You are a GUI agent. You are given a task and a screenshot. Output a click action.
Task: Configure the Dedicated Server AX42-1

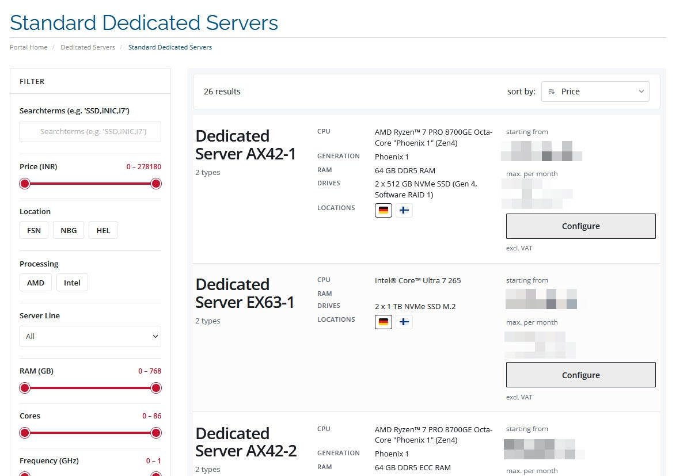[581, 226]
